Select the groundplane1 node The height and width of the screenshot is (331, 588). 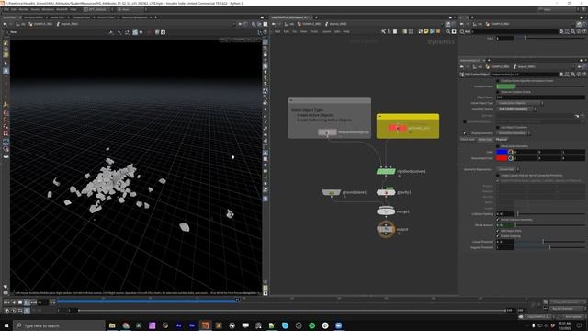click(x=331, y=192)
